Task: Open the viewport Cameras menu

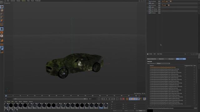Action: (13, 1)
